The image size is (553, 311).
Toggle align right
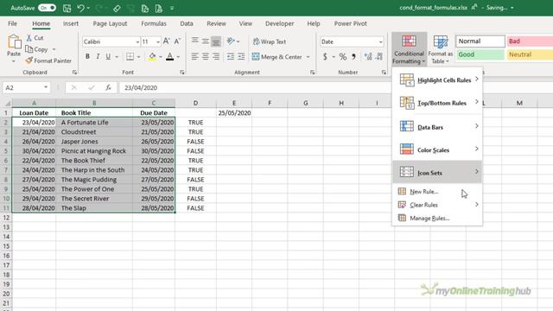216,56
